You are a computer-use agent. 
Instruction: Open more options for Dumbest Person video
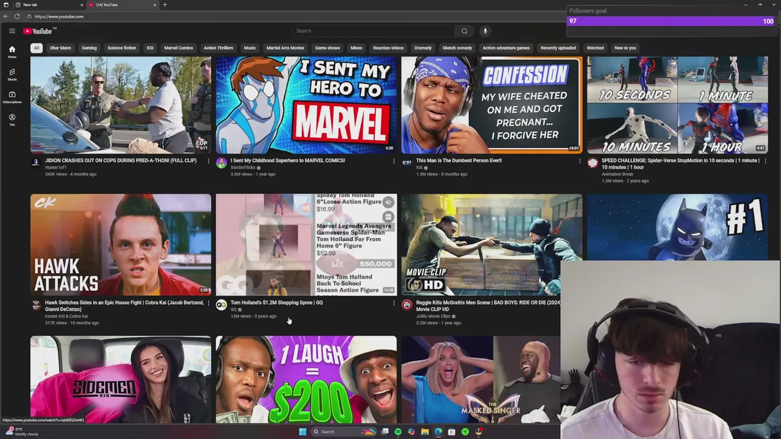580,161
